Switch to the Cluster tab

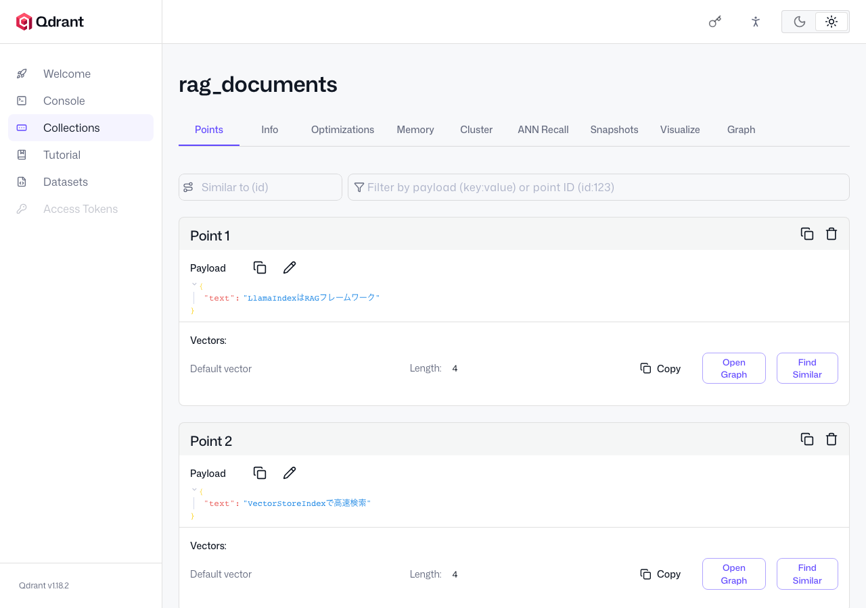[x=476, y=130]
